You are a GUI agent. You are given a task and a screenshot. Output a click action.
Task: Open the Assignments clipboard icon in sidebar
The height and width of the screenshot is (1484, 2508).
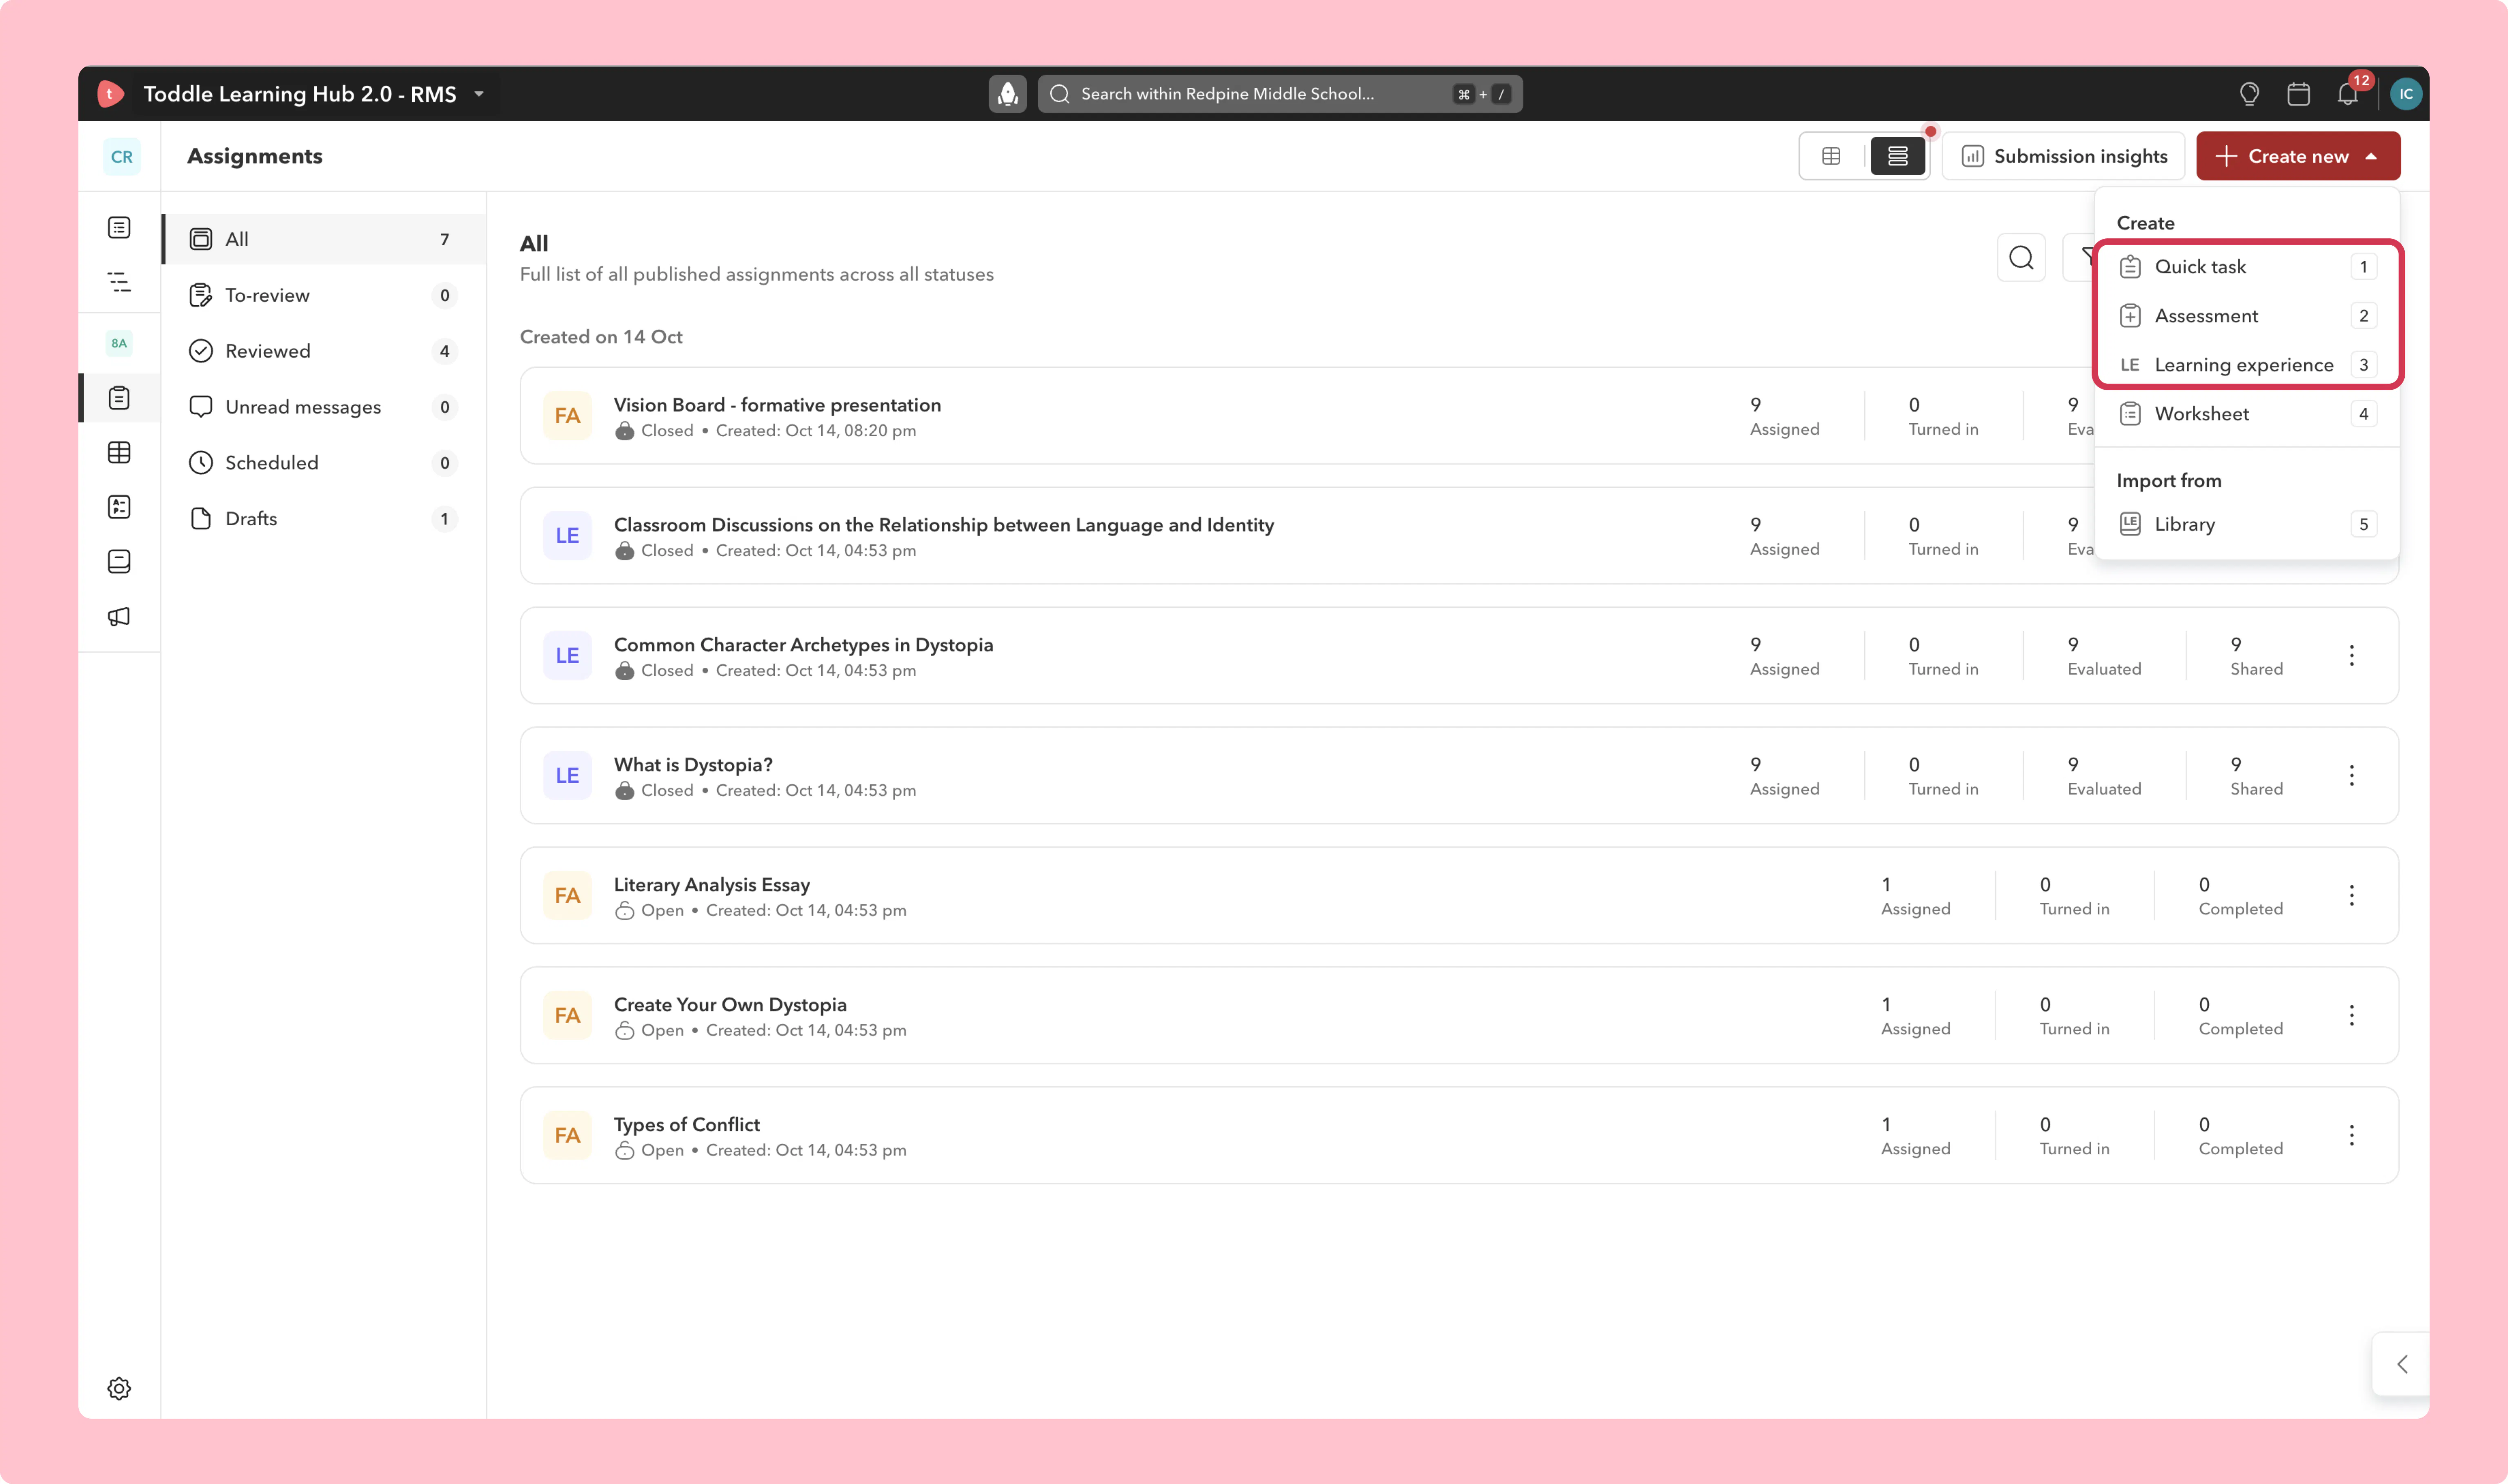point(119,398)
